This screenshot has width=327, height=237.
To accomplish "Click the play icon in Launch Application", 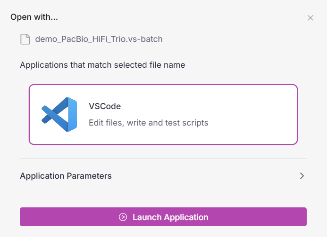I will [x=123, y=217].
